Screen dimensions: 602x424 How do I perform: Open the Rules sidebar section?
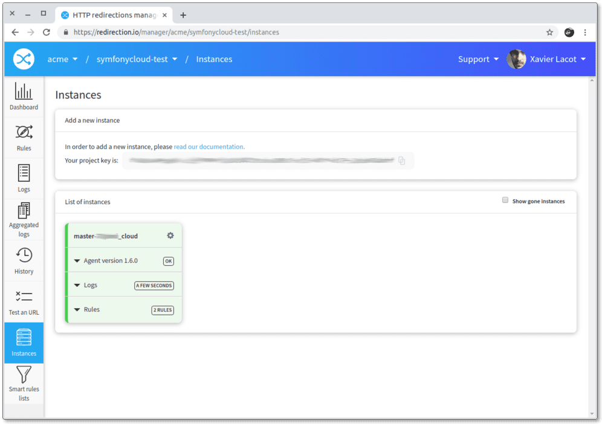tap(24, 138)
